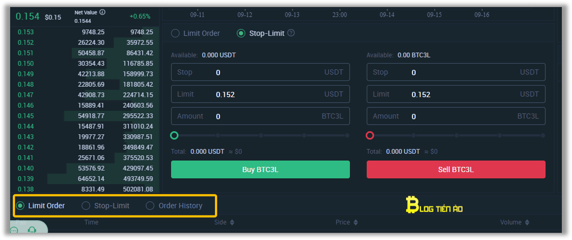Choose the bottom Stop-Limit radio option
The height and width of the screenshot is (240, 572).
(86, 206)
